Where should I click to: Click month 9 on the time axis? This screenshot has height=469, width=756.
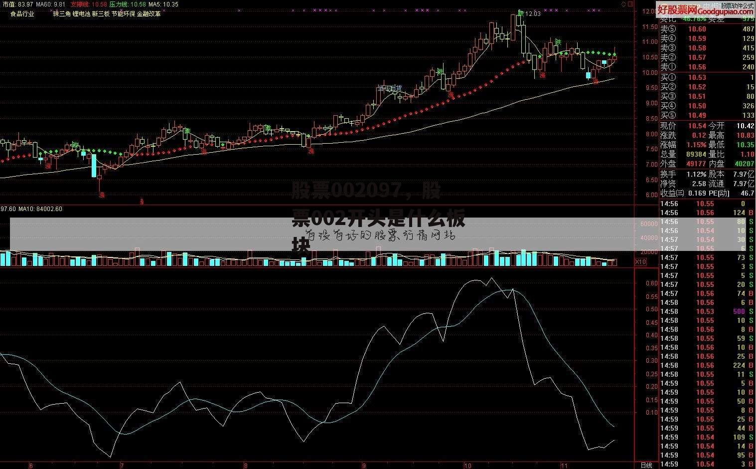(364, 466)
